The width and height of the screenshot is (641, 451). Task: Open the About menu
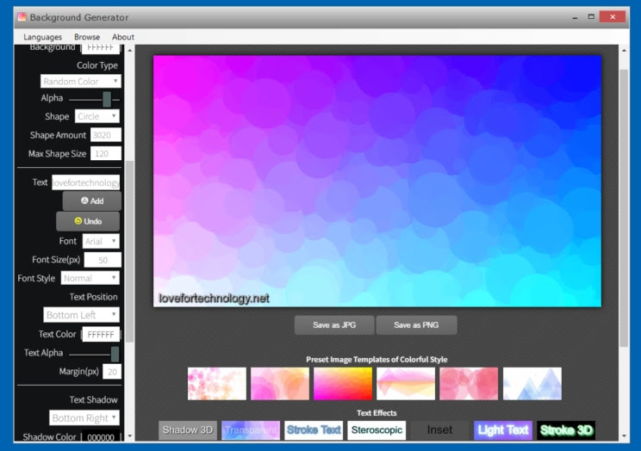pyautogui.click(x=123, y=37)
